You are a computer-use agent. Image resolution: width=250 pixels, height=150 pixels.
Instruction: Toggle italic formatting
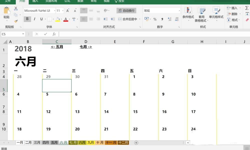[34, 19]
